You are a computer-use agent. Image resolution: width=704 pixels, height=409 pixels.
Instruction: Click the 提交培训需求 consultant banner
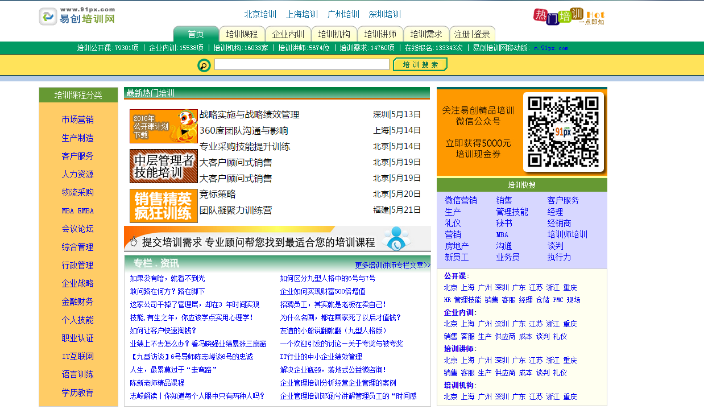tap(278, 239)
